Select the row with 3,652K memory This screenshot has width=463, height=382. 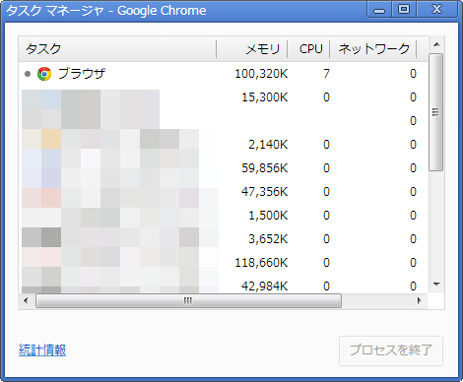223,239
